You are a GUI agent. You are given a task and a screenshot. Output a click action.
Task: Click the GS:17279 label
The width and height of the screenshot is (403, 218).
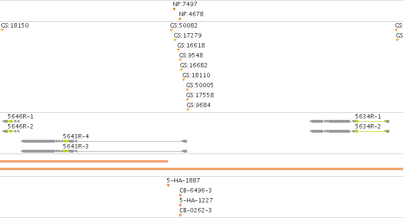(x=188, y=36)
